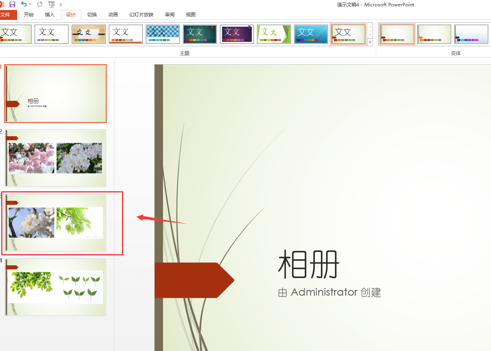Apply the dark teal chalkboard theme
Image resolution: width=491 pixels, height=351 pixels.
point(200,34)
